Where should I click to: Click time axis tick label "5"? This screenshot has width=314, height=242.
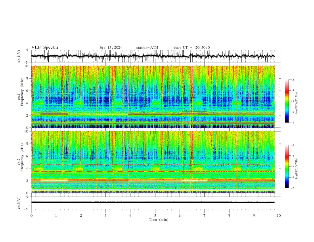(155, 216)
